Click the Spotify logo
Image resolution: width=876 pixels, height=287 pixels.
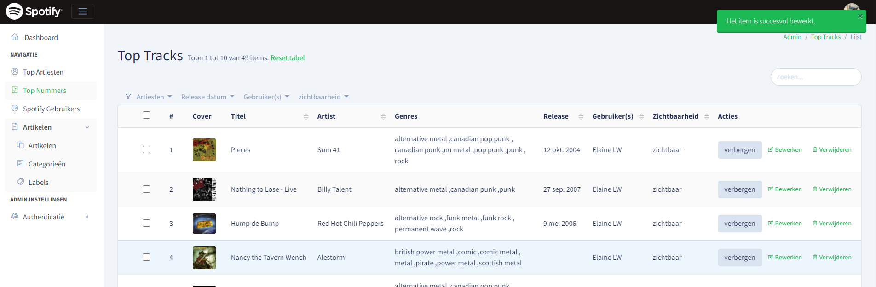(34, 11)
